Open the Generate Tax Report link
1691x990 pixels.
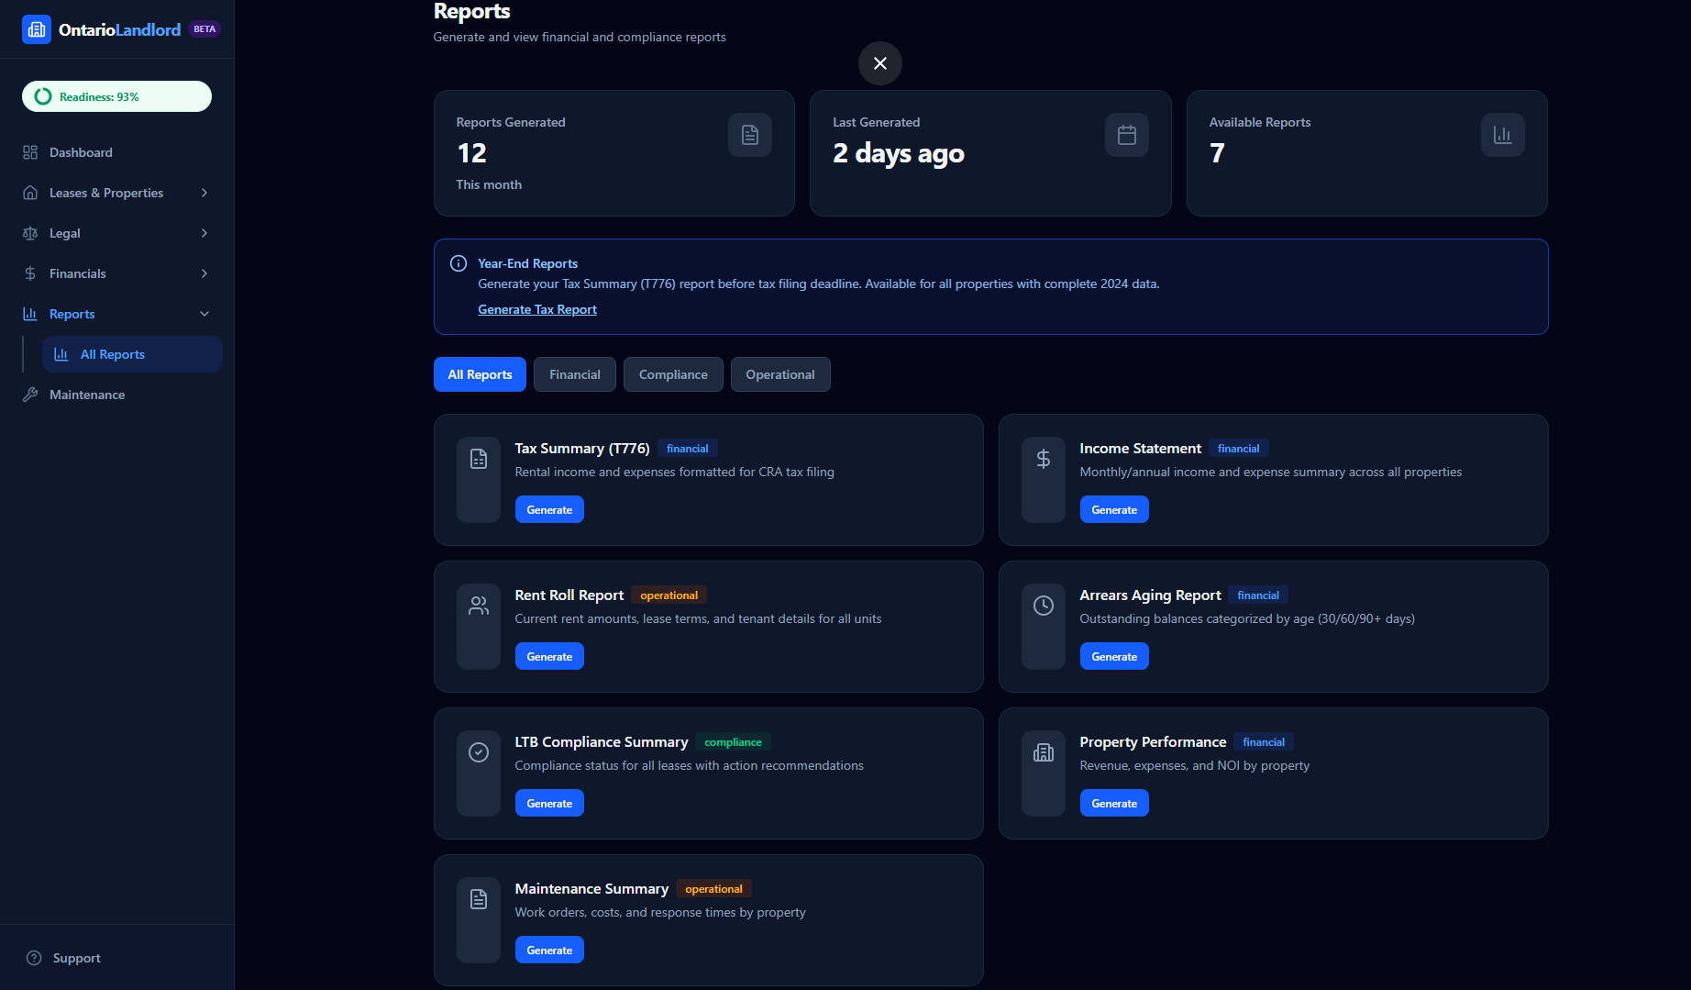[x=537, y=309]
